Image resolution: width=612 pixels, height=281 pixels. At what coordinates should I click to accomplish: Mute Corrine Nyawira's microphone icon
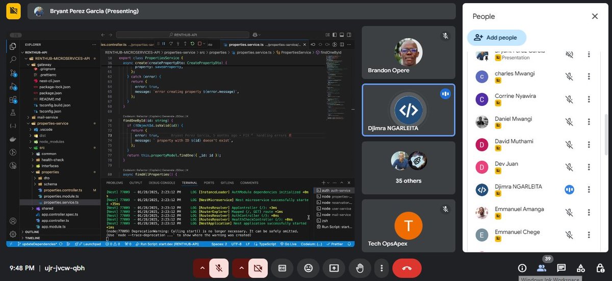pyautogui.click(x=570, y=99)
